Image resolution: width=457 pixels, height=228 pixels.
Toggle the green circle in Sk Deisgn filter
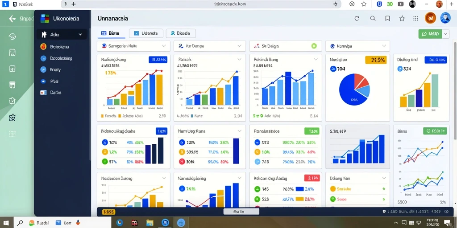[314, 46]
